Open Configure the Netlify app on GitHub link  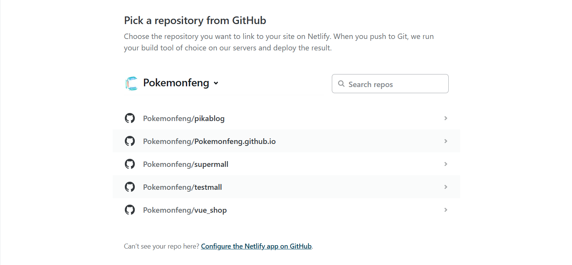point(256,246)
